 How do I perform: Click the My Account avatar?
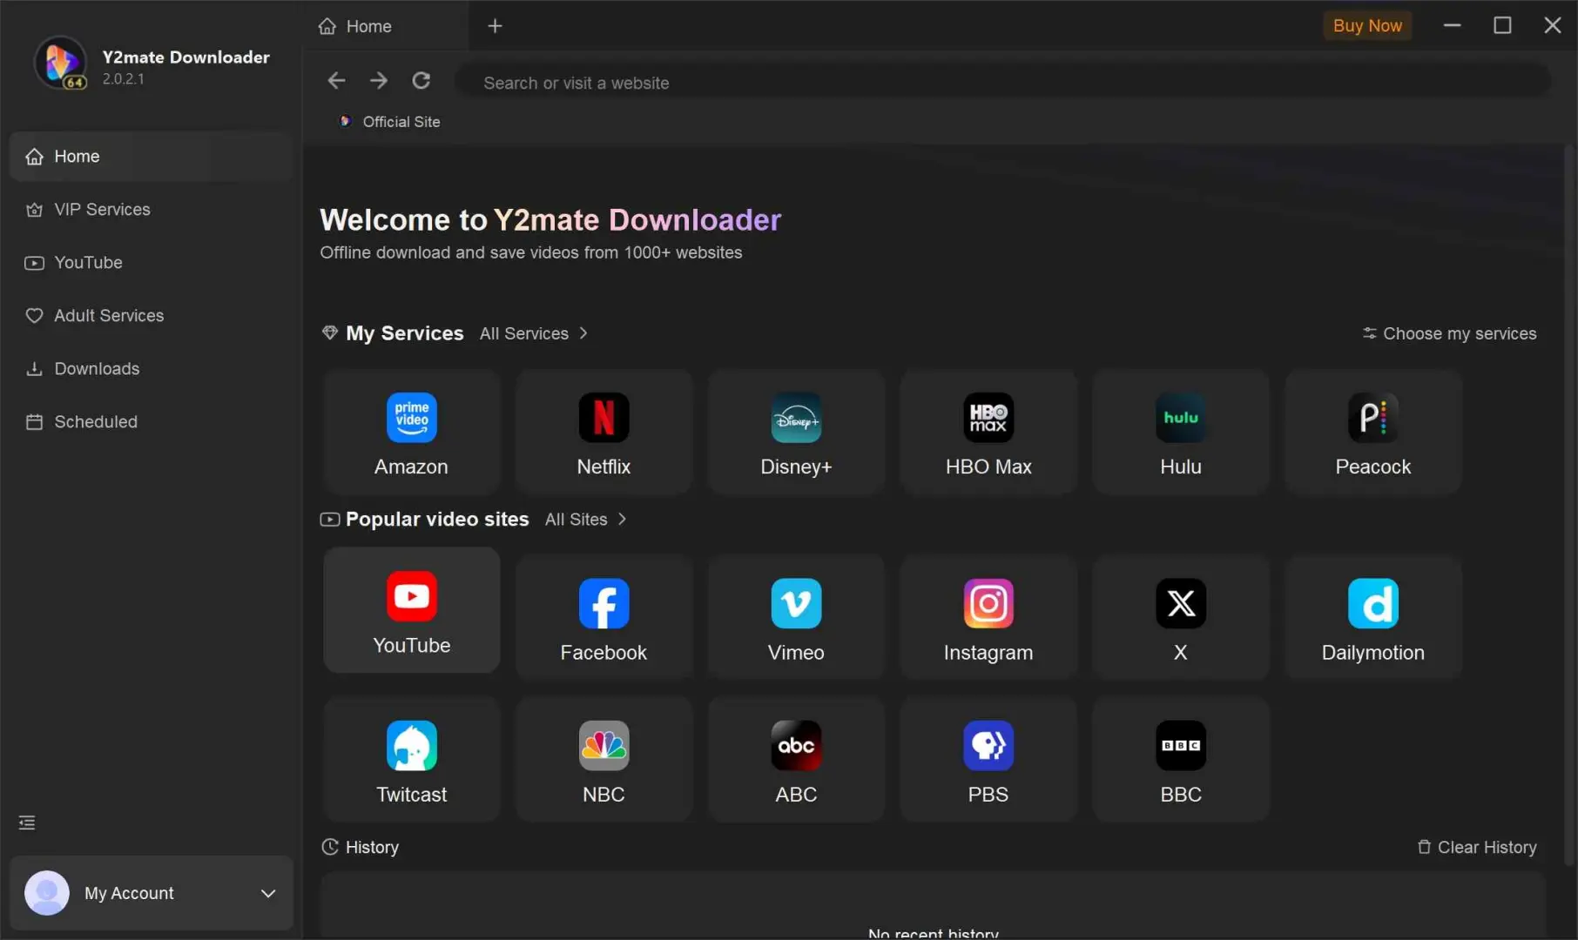[x=46, y=893]
